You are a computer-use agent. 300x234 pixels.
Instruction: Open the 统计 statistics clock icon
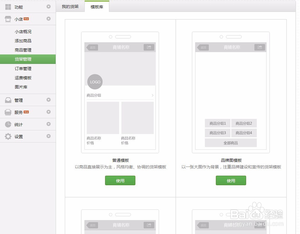[8, 124]
